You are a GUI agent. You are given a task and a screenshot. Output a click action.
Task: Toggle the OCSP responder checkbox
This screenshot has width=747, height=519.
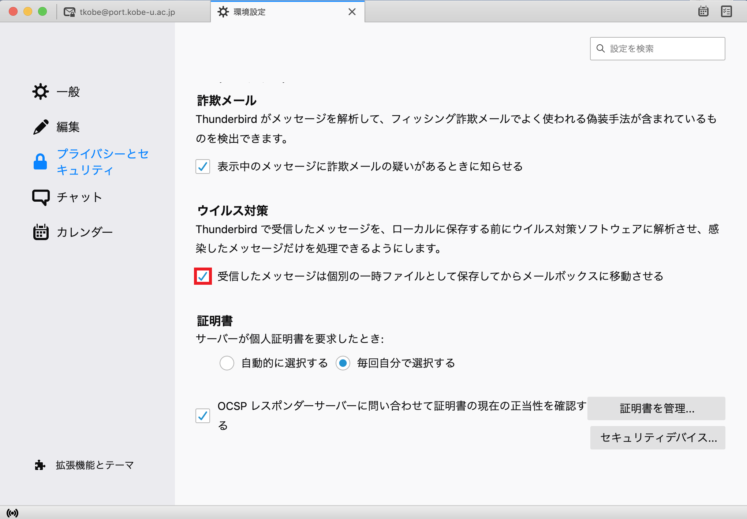tap(203, 416)
